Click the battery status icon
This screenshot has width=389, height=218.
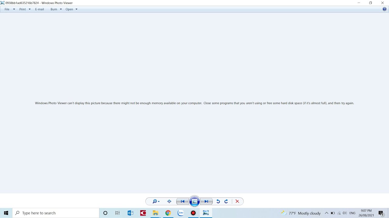[333, 213]
